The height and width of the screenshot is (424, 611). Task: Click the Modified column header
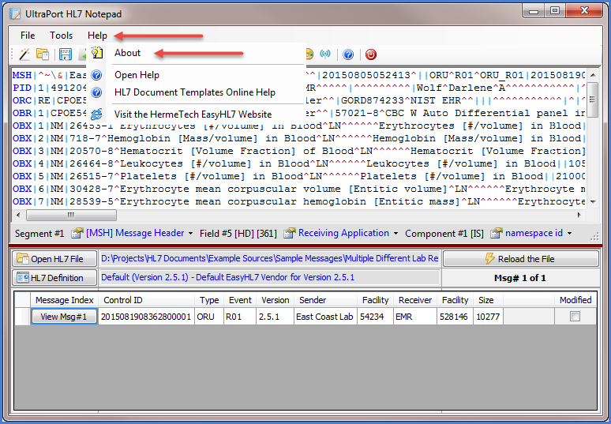pyautogui.click(x=575, y=300)
